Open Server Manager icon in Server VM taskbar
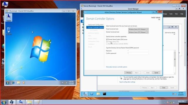188x105 pixels. click(x=85, y=94)
